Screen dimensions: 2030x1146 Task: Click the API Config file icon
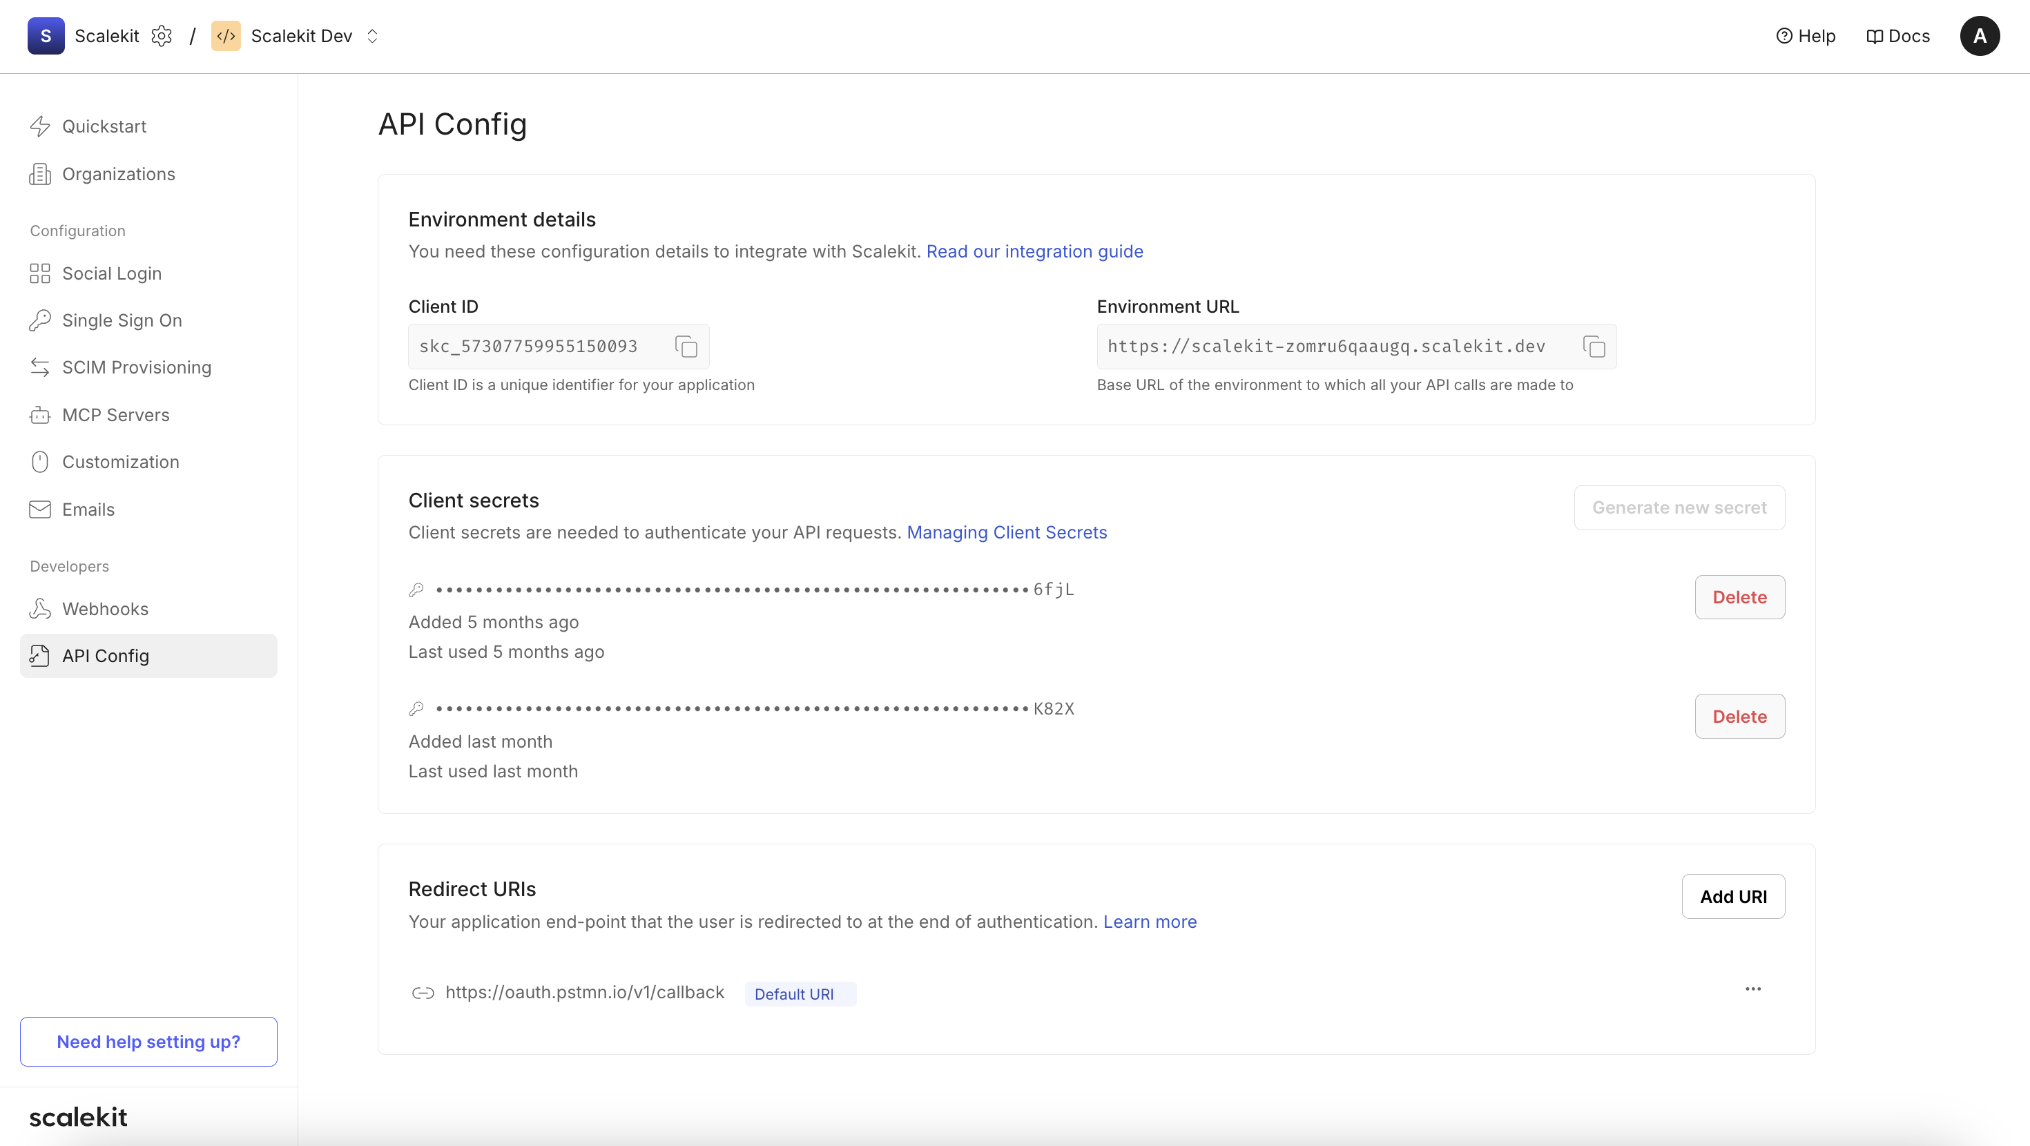[x=40, y=656]
